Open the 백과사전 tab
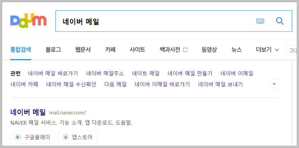The height and width of the screenshot is (148, 299). (x=170, y=50)
